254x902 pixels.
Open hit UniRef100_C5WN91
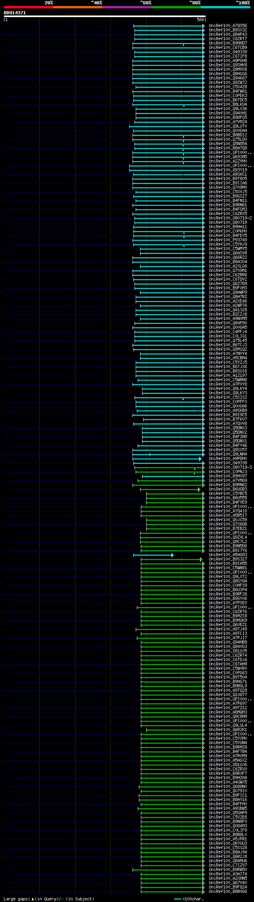click(x=228, y=568)
